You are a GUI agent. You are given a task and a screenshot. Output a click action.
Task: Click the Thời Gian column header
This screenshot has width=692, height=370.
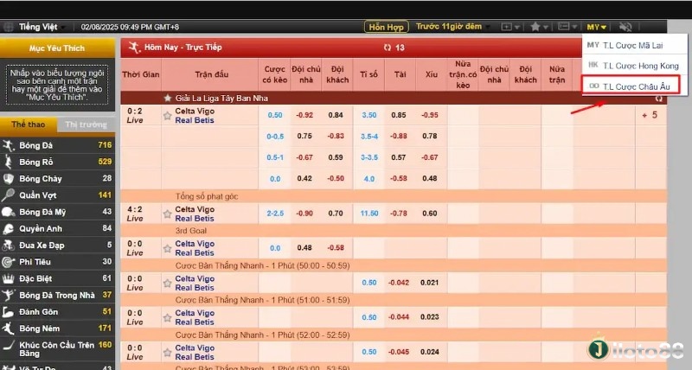(x=141, y=74)
